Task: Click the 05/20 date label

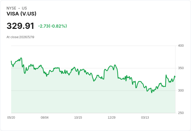Action: pos(11,117)
